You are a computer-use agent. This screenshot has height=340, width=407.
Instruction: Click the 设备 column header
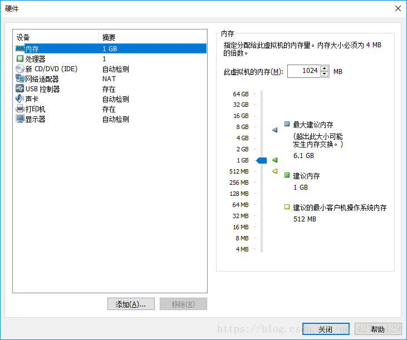(56, 37)
